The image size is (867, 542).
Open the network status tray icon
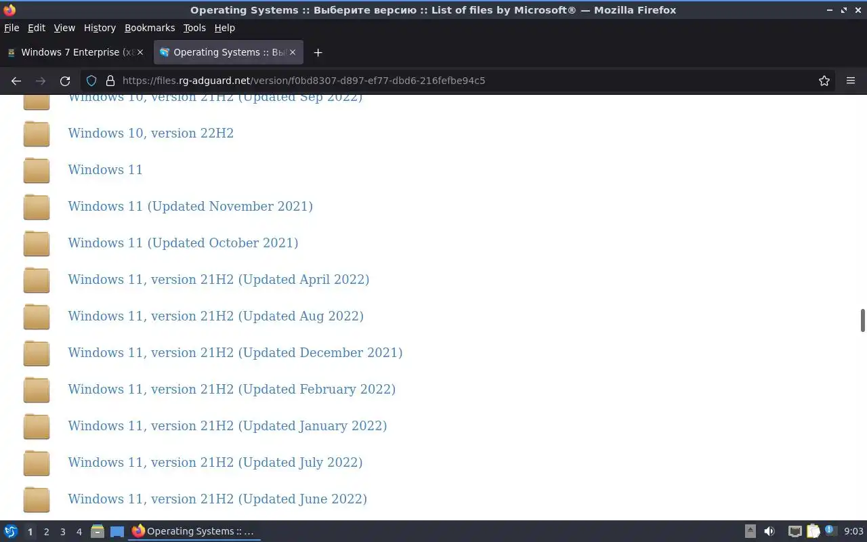pos(795,531)
